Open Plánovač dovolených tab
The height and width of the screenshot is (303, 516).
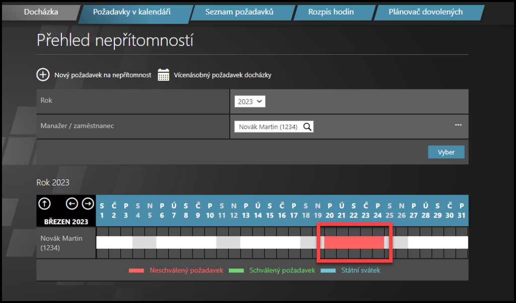pos(425,12)
